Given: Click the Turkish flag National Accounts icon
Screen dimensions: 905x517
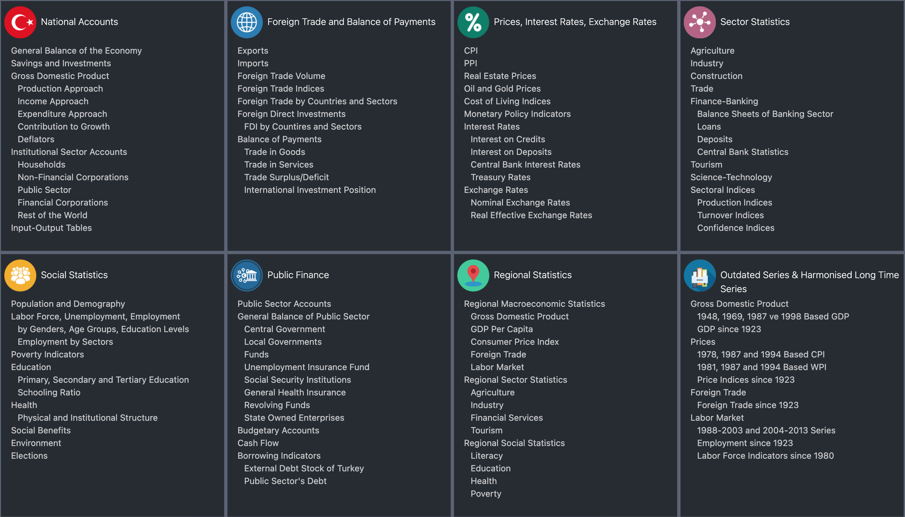Looking at the screenshot, I should click(x=20, y=22).
